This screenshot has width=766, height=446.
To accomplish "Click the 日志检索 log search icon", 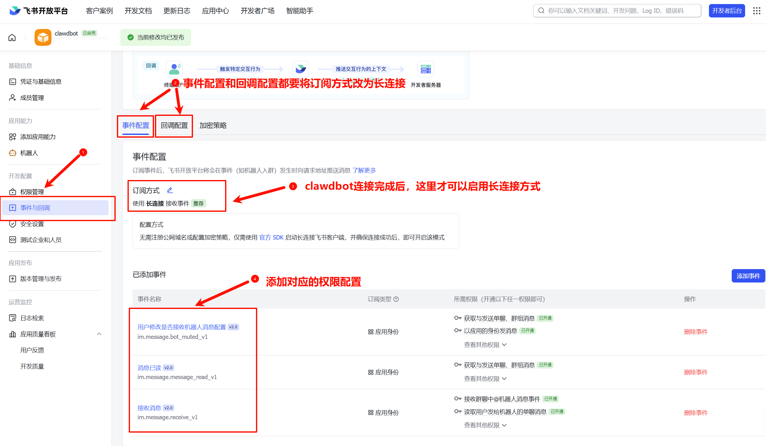I will [x=12, y=318].
